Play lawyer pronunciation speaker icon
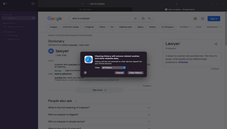Screen dimensions: 227x129 pyautogui.click(x=51, y=51)
